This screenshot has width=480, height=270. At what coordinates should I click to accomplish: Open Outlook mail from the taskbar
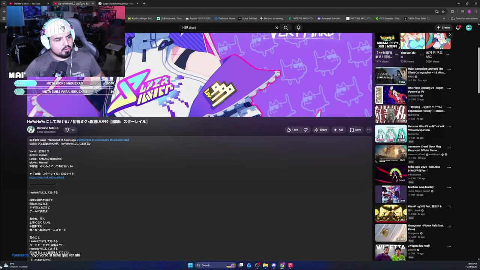[249, 265]
